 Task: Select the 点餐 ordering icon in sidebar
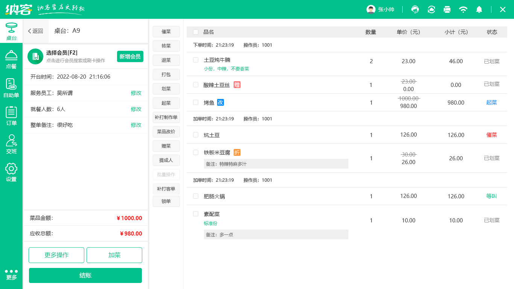[11, 59]
